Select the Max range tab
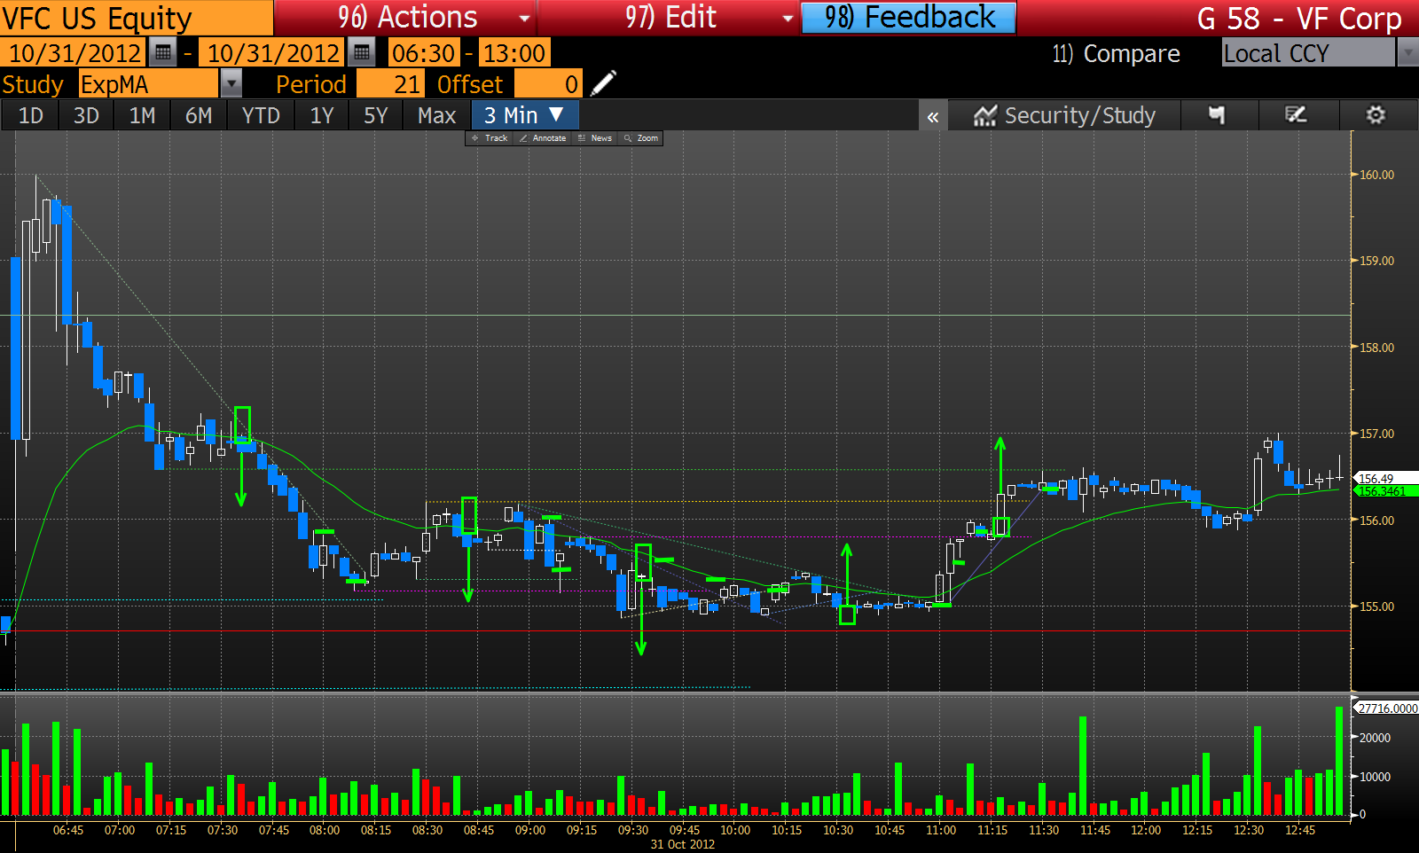This screenshot has height=853, width=1419. (436, 115)
